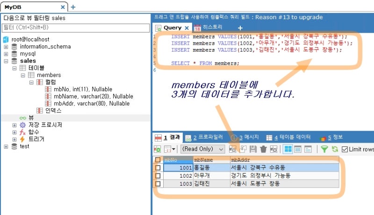374x215 pixels.
Task: Click the 인덱스 index icon
Action: [40, 111]
